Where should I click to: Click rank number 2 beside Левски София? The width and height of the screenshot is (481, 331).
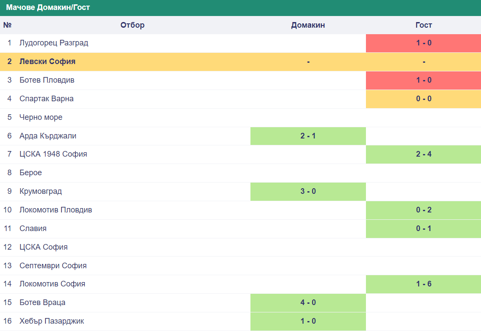(x=10, y=61)
